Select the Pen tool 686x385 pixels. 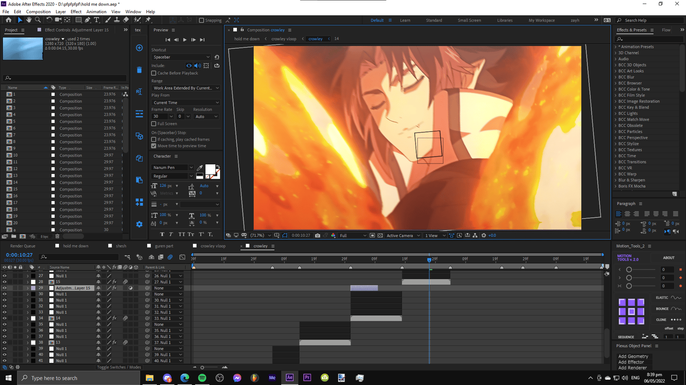tap(88, 20)
